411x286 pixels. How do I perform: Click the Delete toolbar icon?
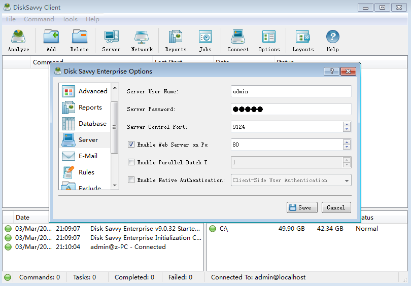pos(80,41)
